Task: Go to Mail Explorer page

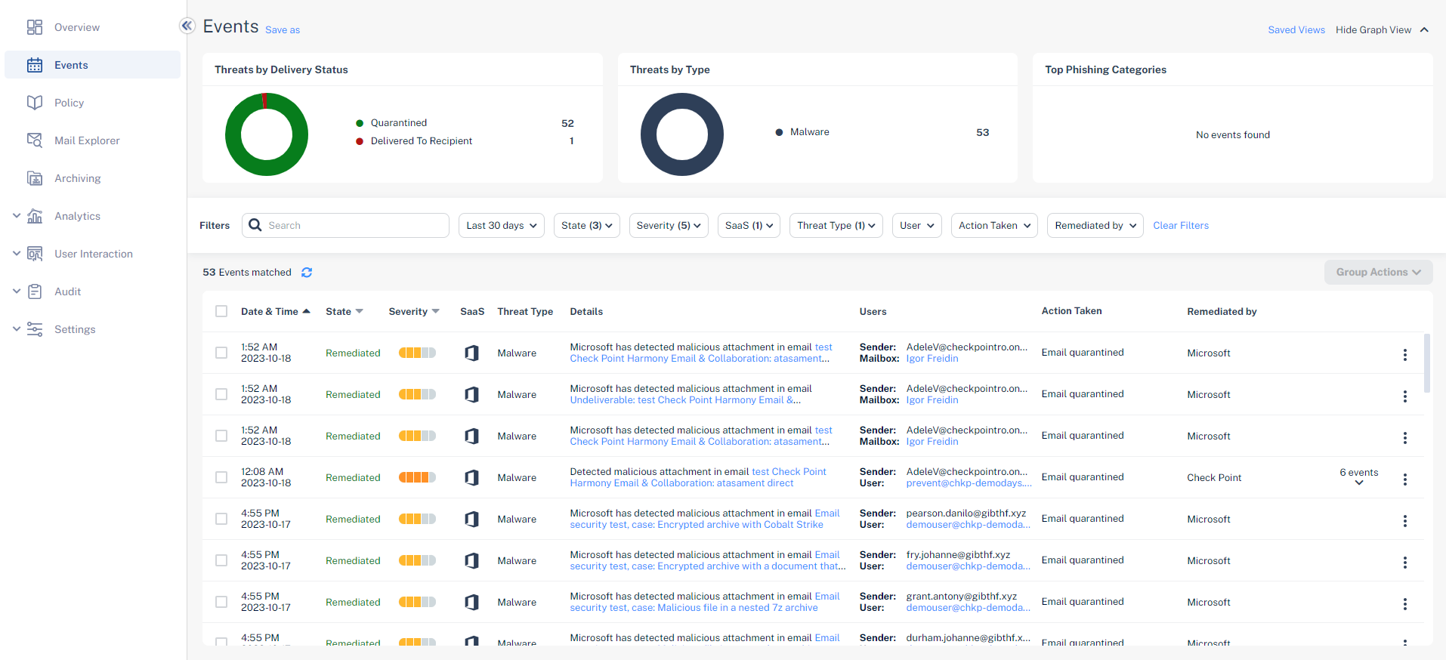Action: tap(87, 140)
